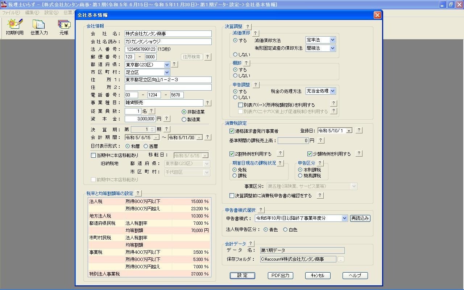
Task: Show help for the 資本金 field
Action: click(166, 119)
